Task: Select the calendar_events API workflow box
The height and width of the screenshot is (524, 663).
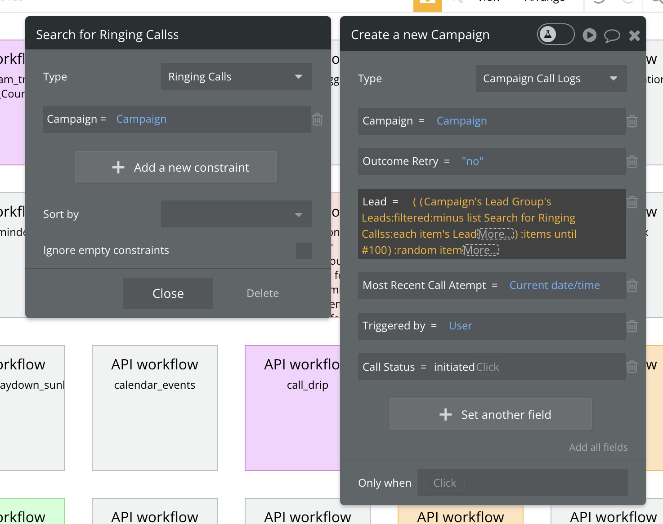Action: click(x=155, y=408)
